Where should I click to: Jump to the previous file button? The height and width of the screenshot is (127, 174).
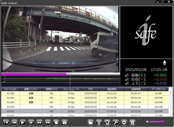6,122
